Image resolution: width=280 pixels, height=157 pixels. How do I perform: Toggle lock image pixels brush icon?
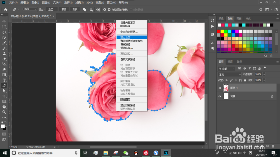point(231,80)
